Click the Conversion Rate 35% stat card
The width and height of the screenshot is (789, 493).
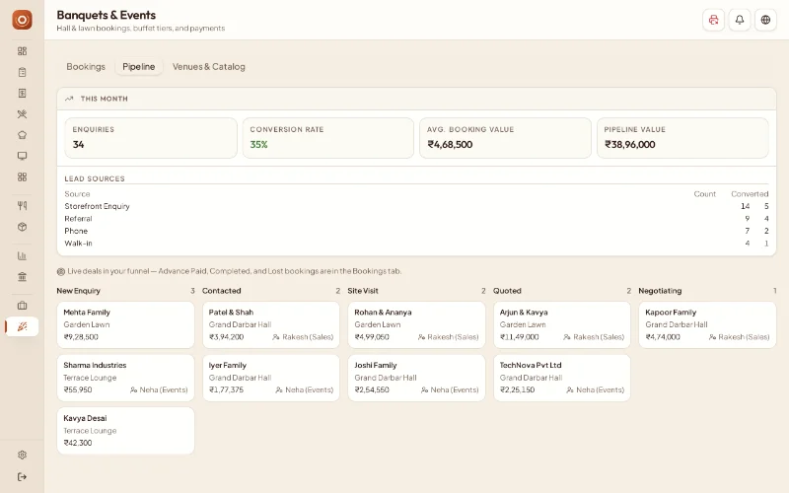click(x=328, y=138)
